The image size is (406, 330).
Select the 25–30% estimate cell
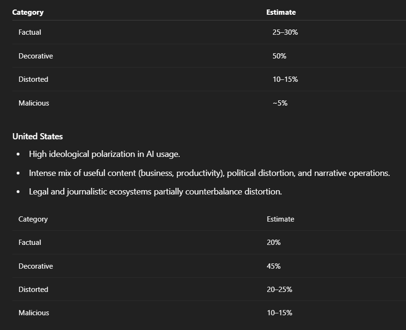285,32
